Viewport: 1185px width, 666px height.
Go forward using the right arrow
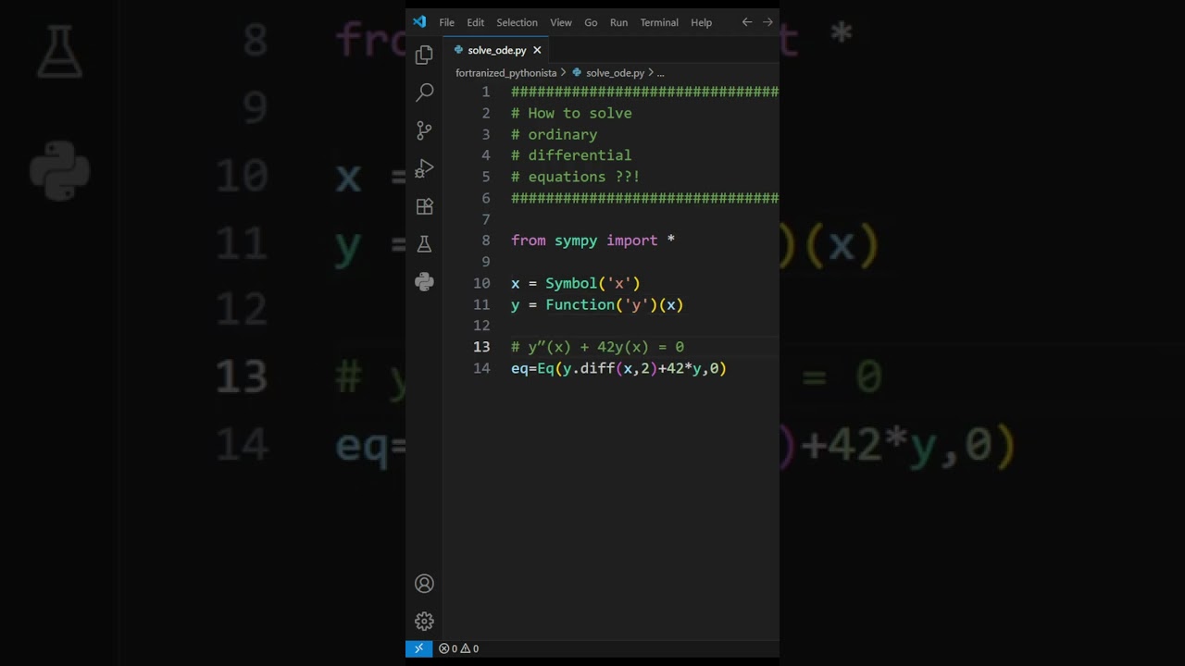point(767,22)
